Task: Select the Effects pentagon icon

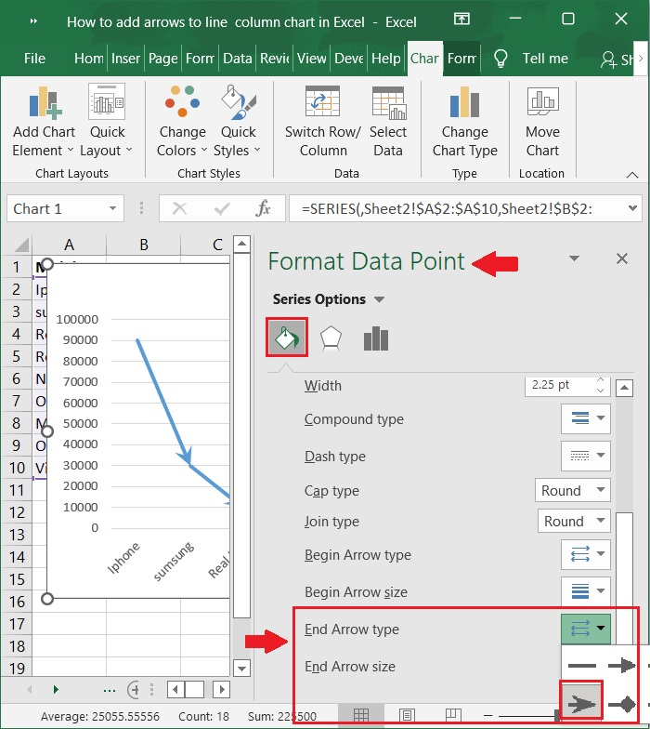Action: (x=331, y=338)
